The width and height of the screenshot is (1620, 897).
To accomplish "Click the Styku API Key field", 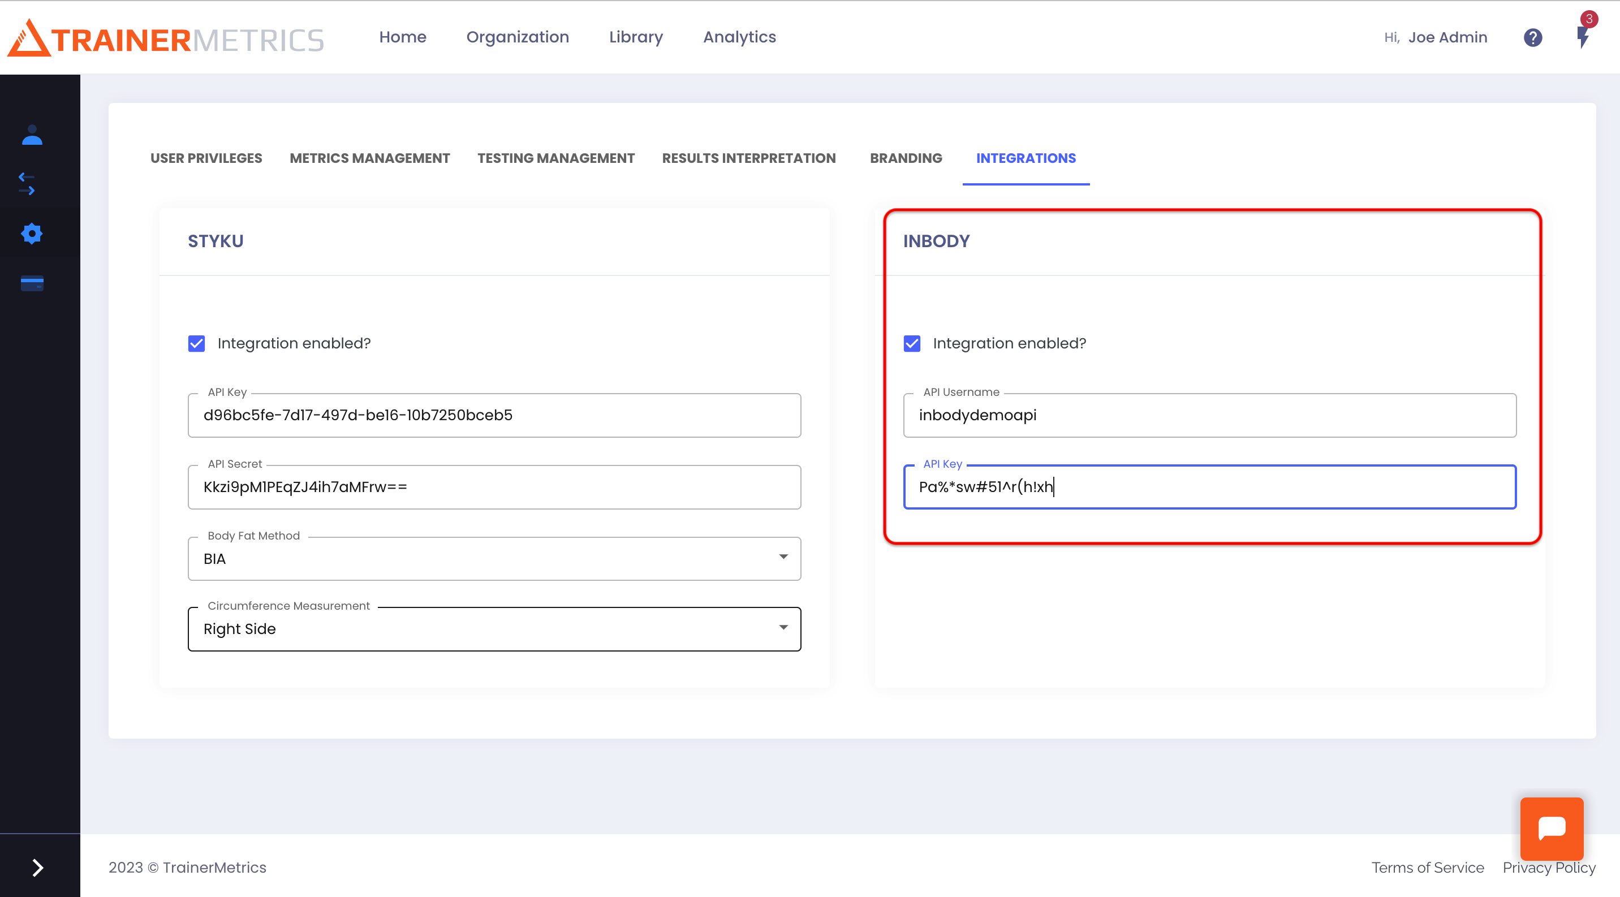I will [494, 416].
